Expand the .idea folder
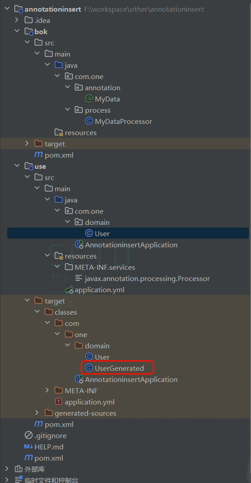The image size is (251, 483). [x=17, y=20]
